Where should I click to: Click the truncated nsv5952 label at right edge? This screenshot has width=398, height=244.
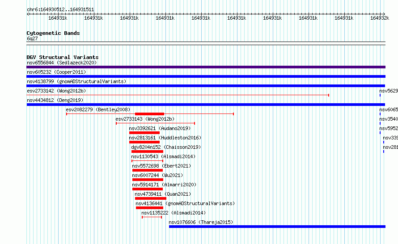pos(389,128)
